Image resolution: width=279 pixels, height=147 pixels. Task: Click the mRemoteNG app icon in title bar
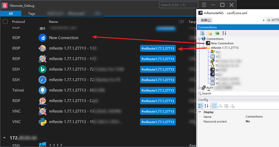(200, 13)
